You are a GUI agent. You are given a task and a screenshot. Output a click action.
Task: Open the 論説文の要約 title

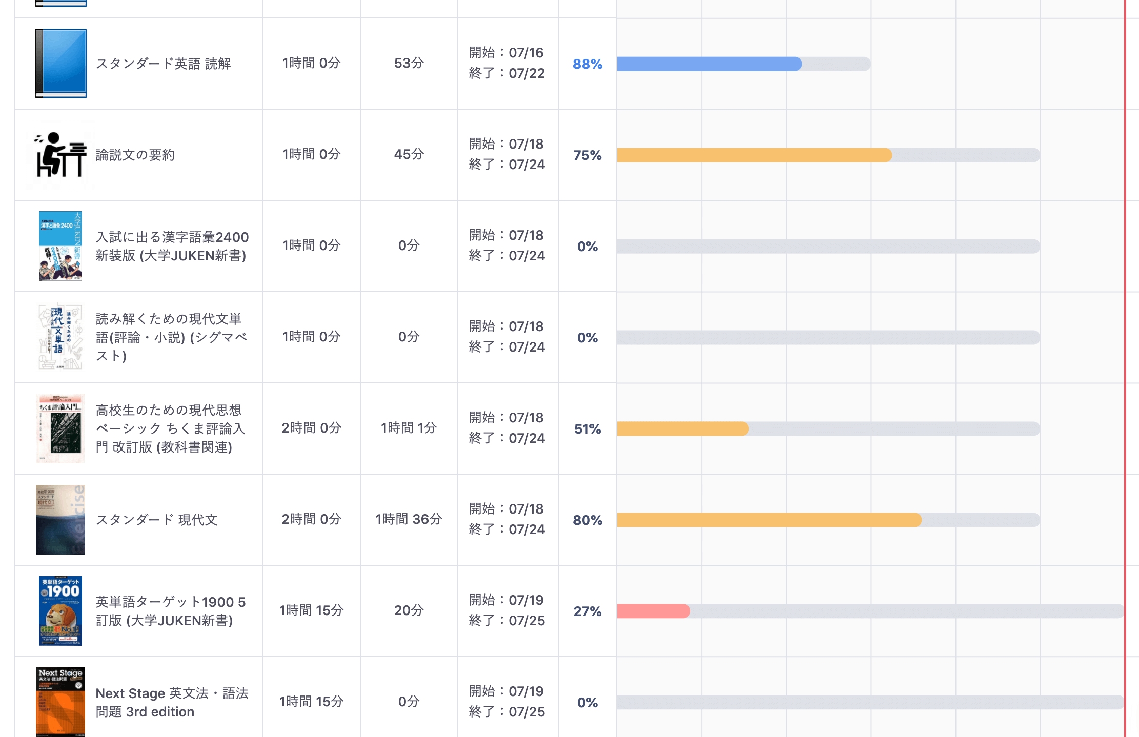135,155
